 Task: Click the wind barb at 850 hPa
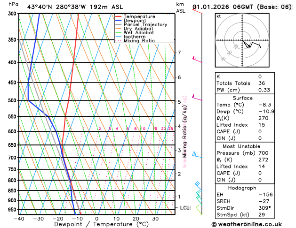(199, 186)
